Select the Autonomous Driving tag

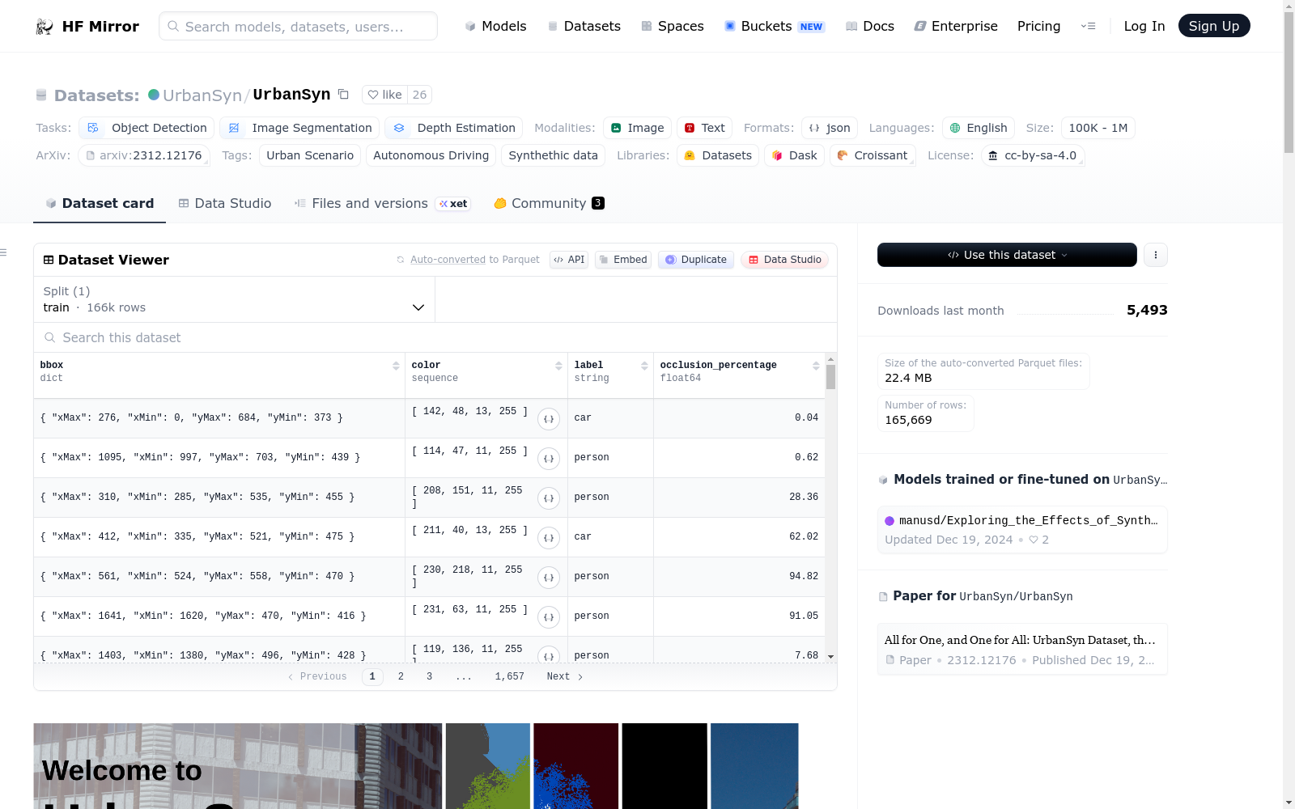click(431, 155)
